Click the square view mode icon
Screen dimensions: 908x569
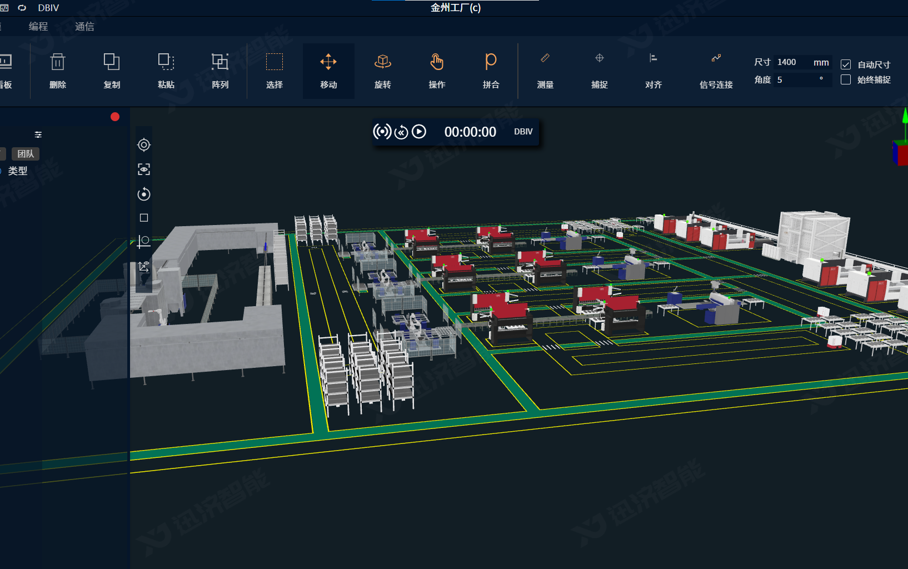[144, 218]
